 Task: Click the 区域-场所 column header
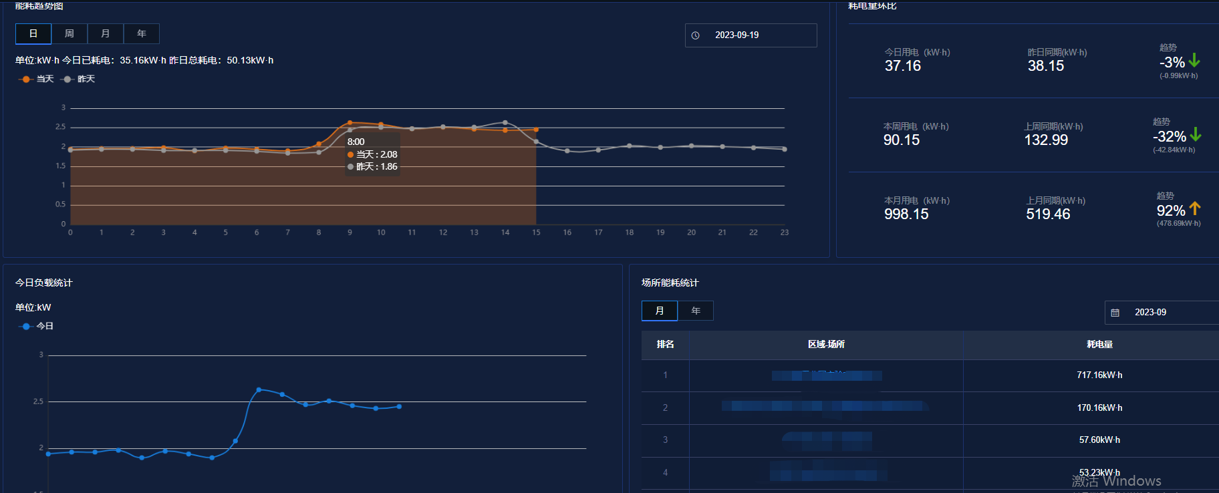(826, 345)
